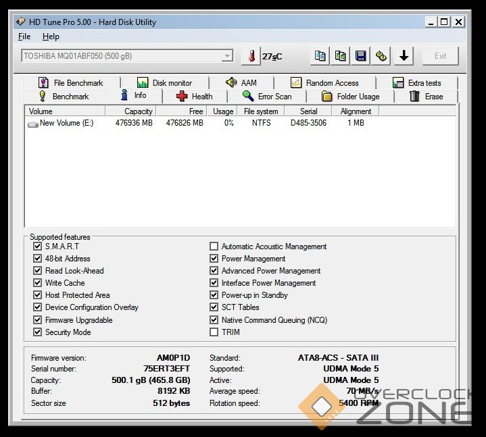Toggle the Power Management checkbox
This screenshot has height=437, width=486.
tap(214, 258)
